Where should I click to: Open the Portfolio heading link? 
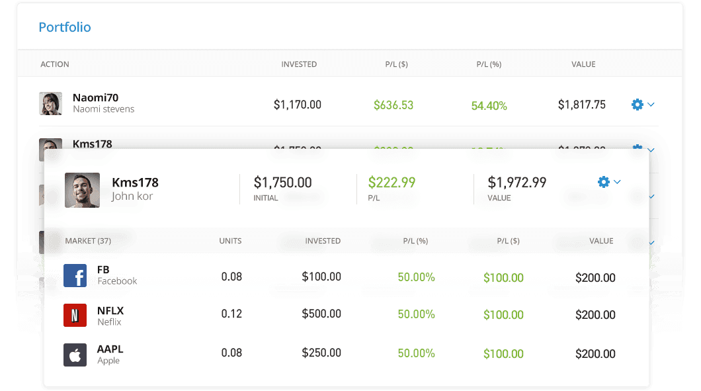point(65,27)
